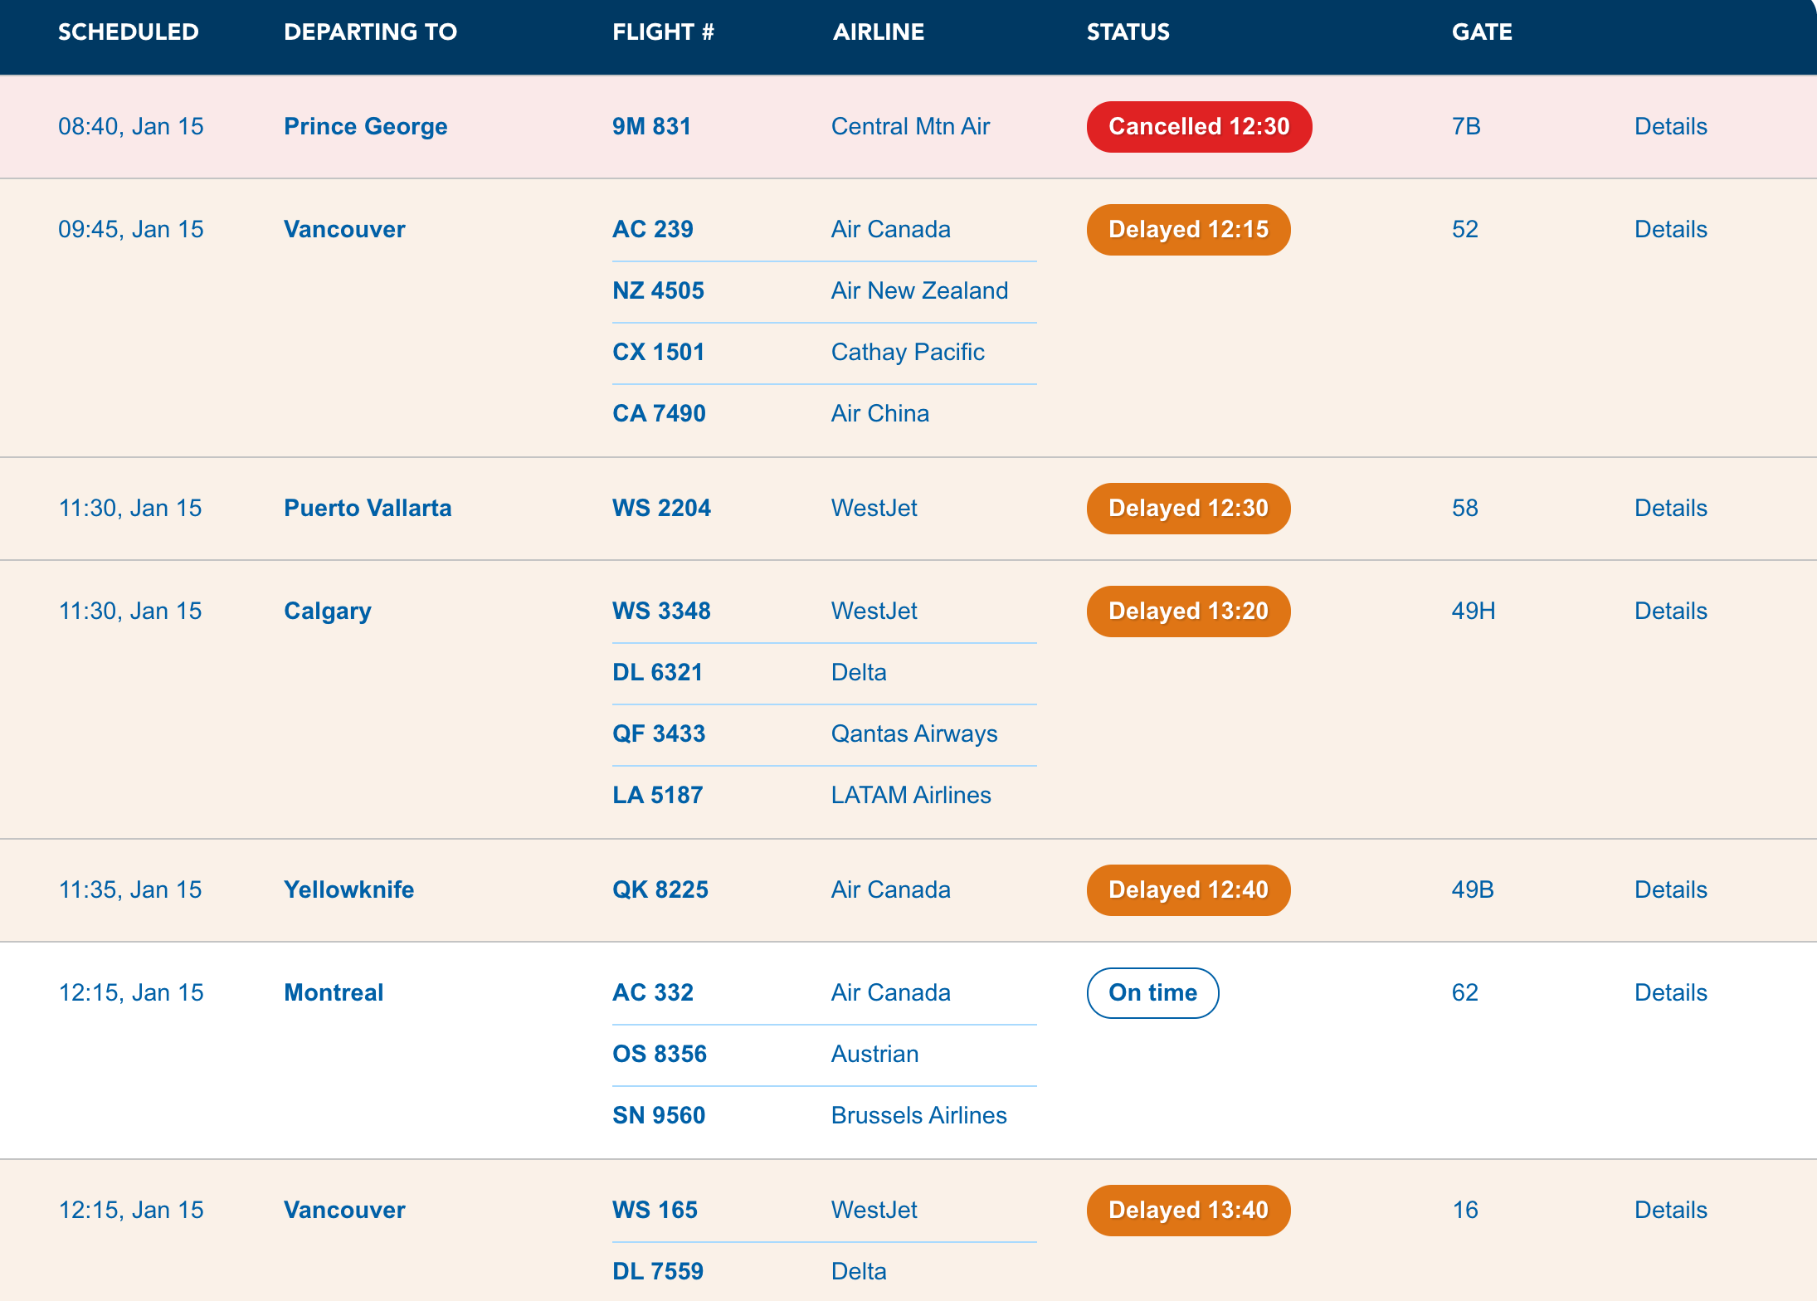Select flight number AC 239
This screenshot has height=1301, width=1817.
click(652, 229)
